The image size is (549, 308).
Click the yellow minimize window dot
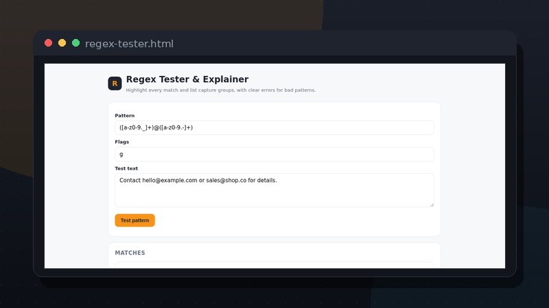pyautogui.click(x=62, y=43)
